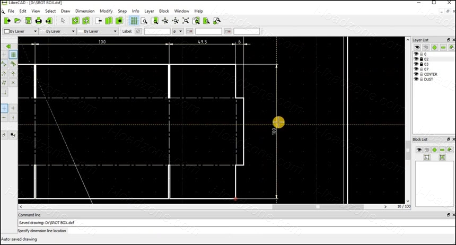Unlock layer 03 using its lock icon
This screenshot has height=245, width=456.
[x=422, y=64]
